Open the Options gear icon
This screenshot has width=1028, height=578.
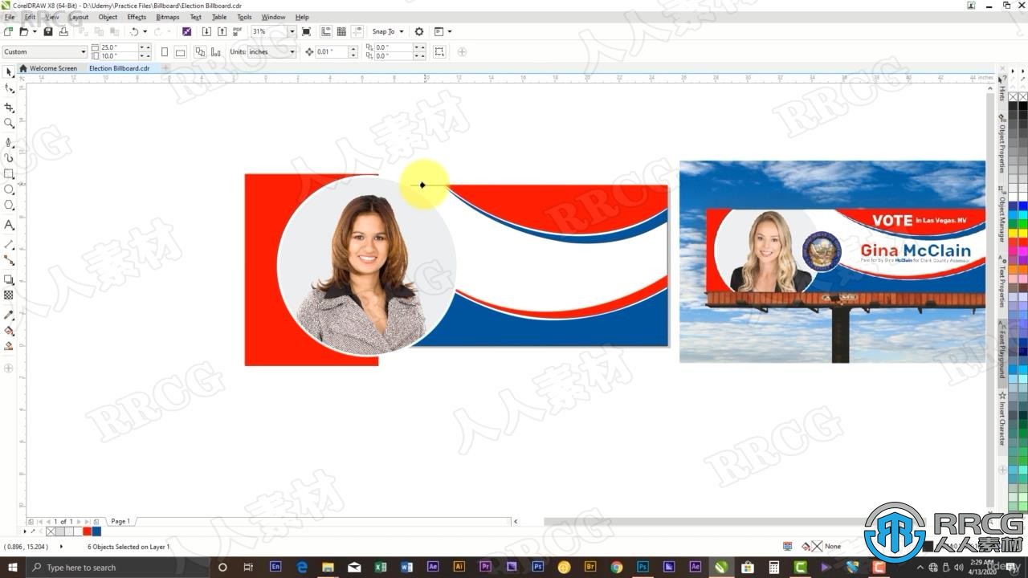point(418,31)
